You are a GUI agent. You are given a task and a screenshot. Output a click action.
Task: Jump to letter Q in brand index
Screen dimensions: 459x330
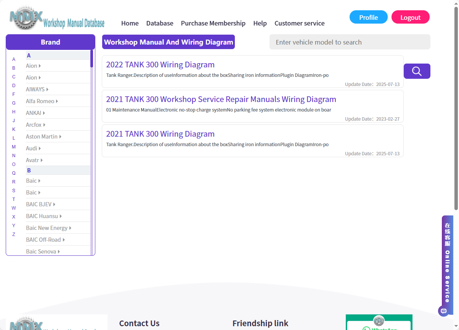[14, 173]
